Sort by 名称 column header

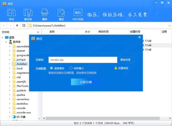coord(52,32)
